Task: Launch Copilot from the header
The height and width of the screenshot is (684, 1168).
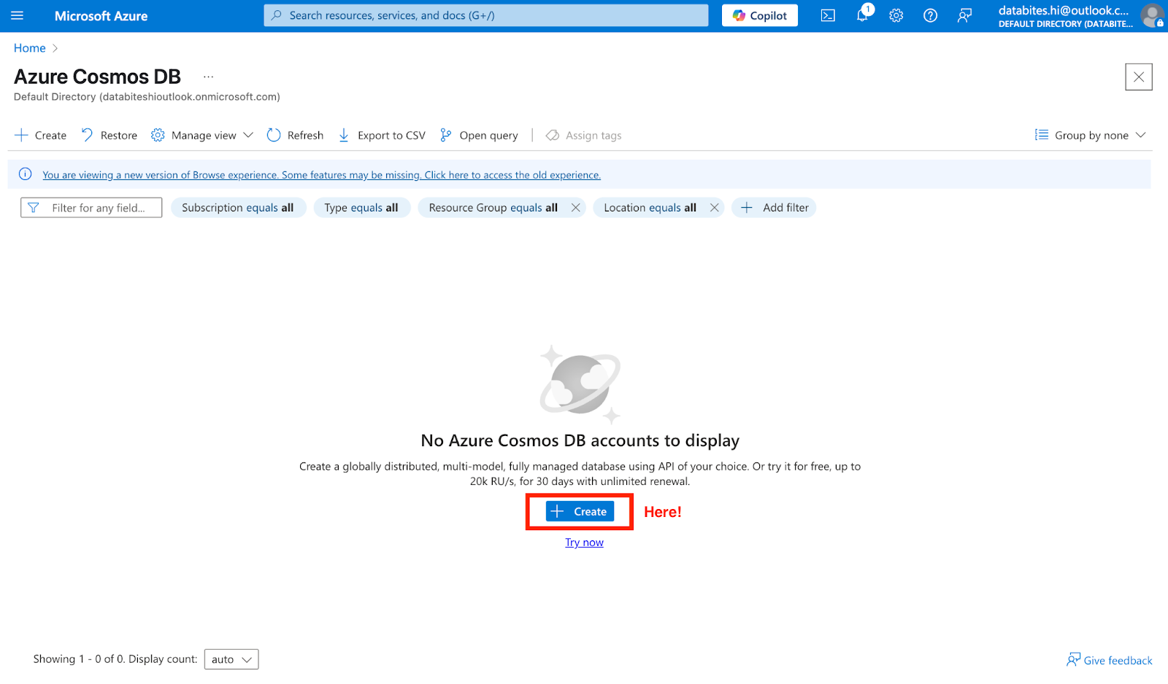Action: [760, 15]
